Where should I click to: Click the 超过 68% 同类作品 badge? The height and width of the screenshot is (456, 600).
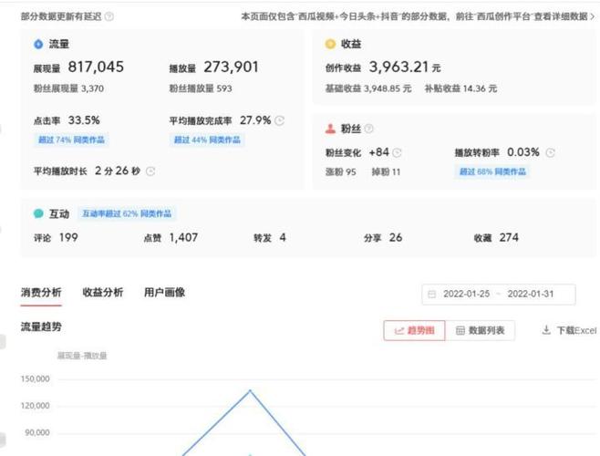click(492, 171)
